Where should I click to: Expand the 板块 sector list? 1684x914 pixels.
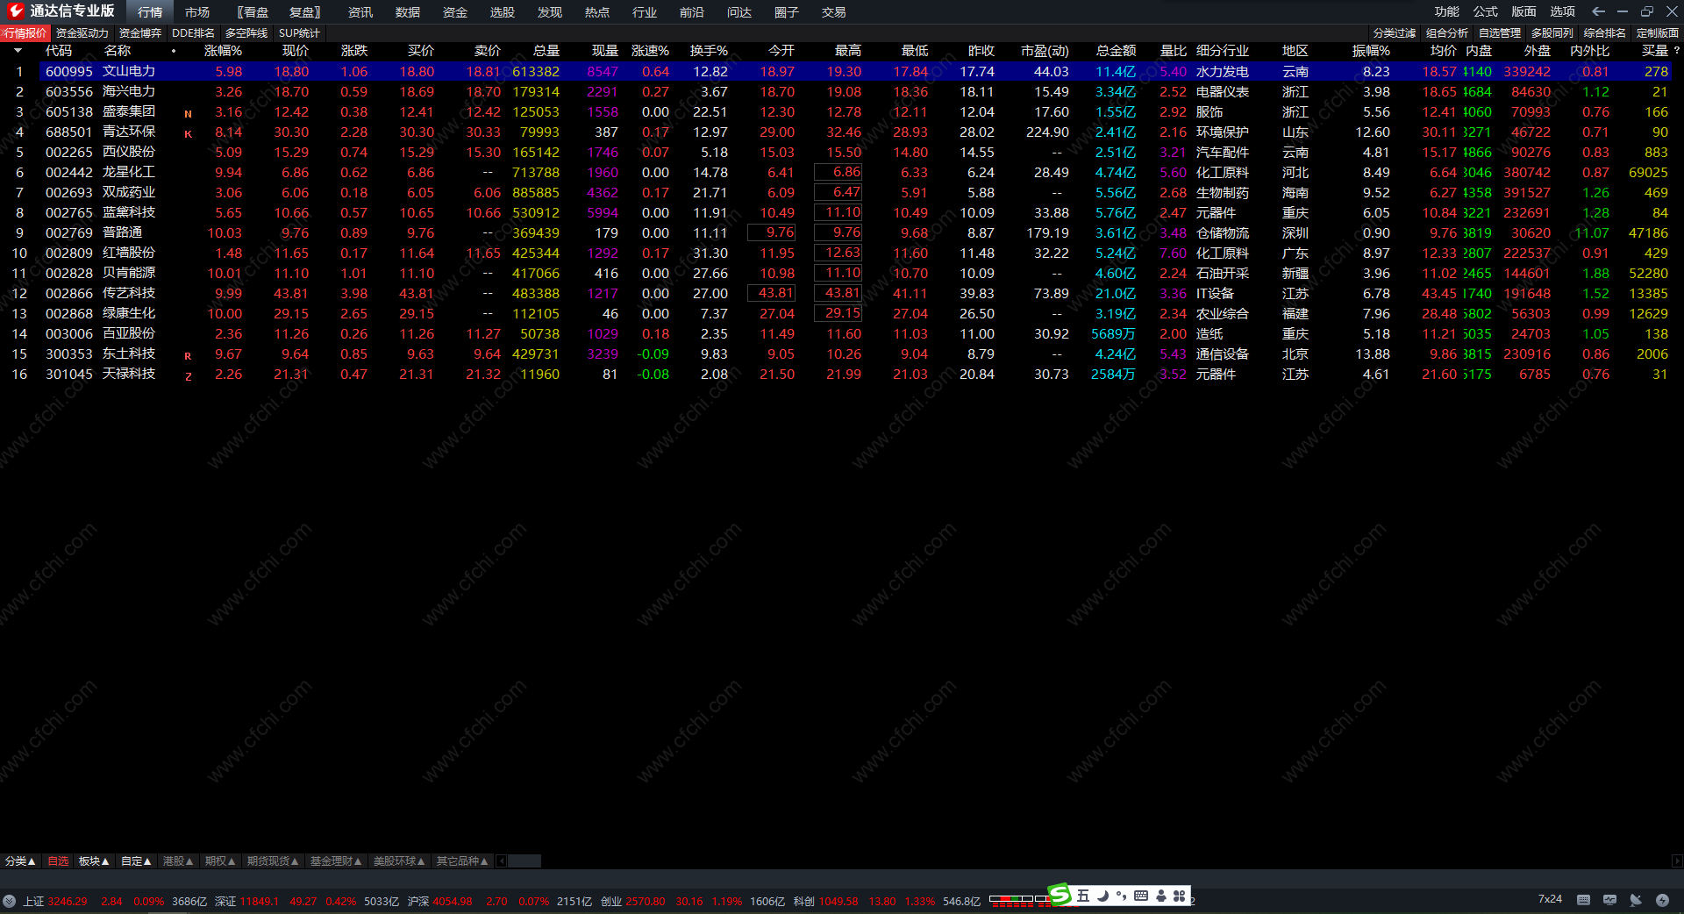(94, 861)
